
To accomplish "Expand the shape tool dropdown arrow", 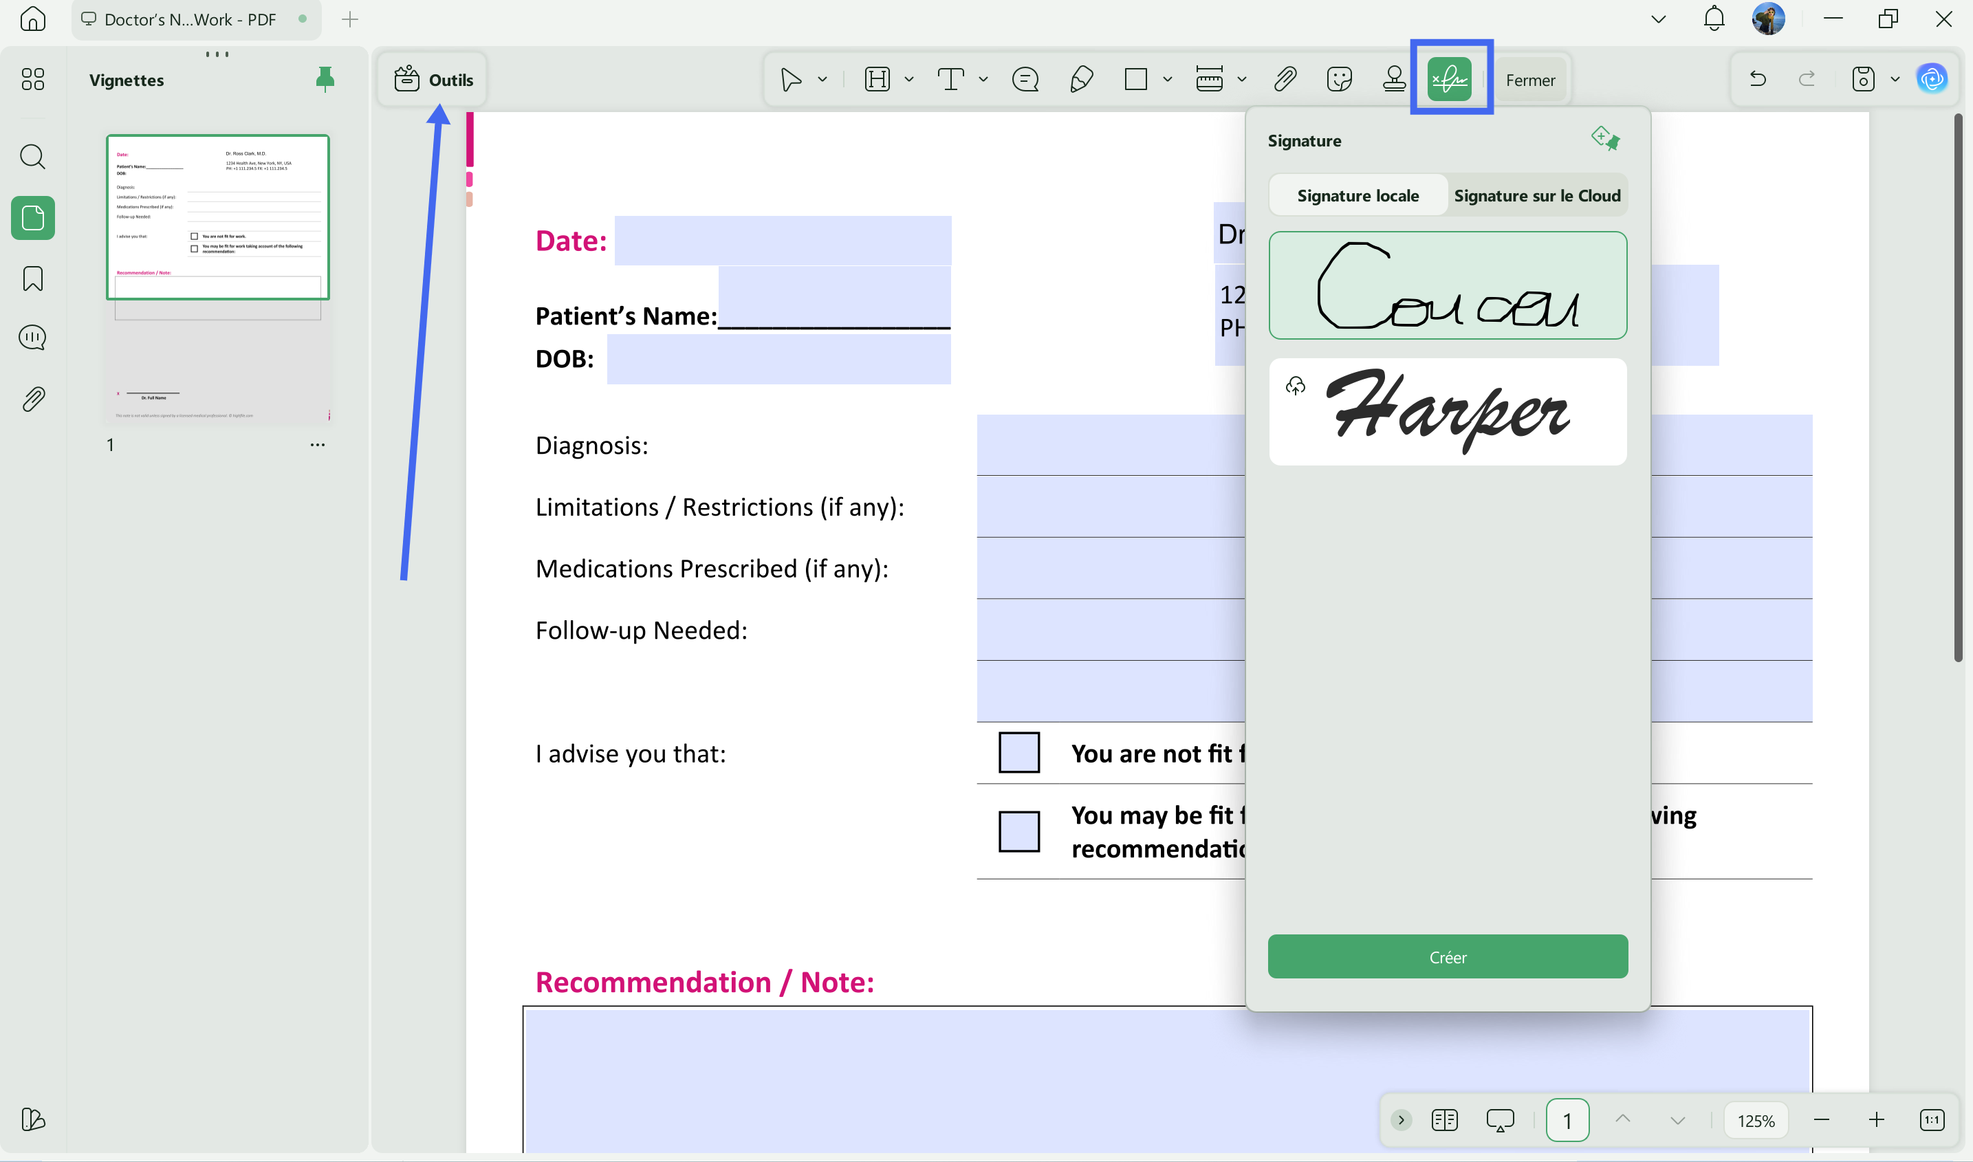I will click(1167, 79).
